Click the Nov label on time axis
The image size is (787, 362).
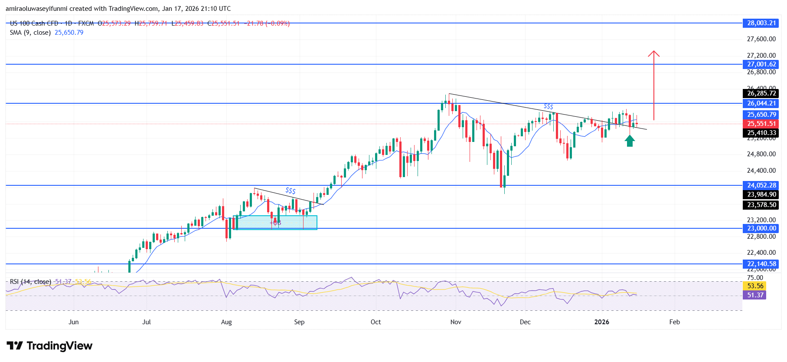point(456,322)
